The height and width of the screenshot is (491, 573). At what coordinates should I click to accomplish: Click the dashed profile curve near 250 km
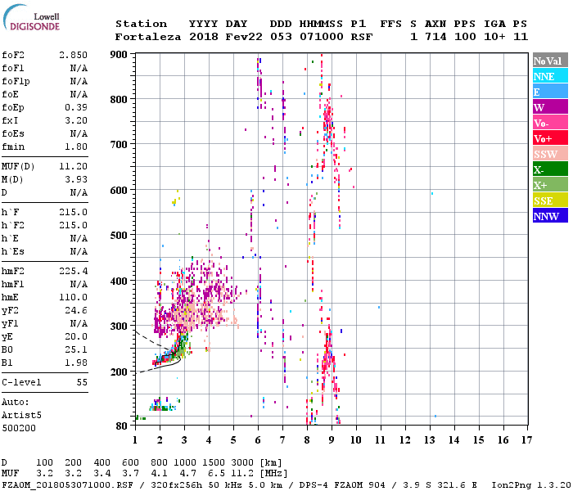point(151,340)
